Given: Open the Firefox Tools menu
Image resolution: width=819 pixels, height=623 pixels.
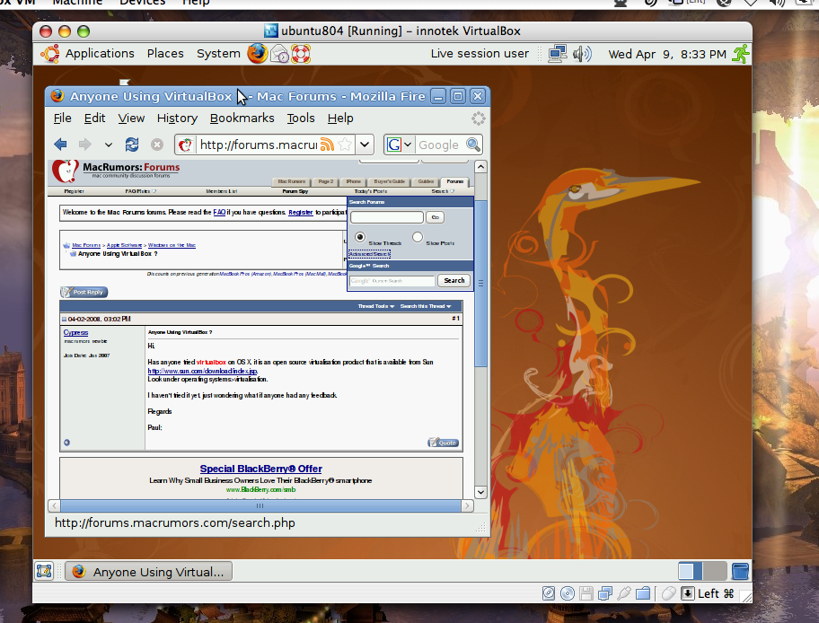Looking at the screenshot, I should (x=300, y=118).
